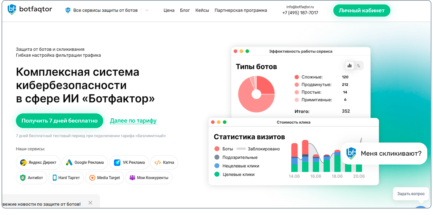Click the Меня скликивают? chat bubble

coord(384,153)
